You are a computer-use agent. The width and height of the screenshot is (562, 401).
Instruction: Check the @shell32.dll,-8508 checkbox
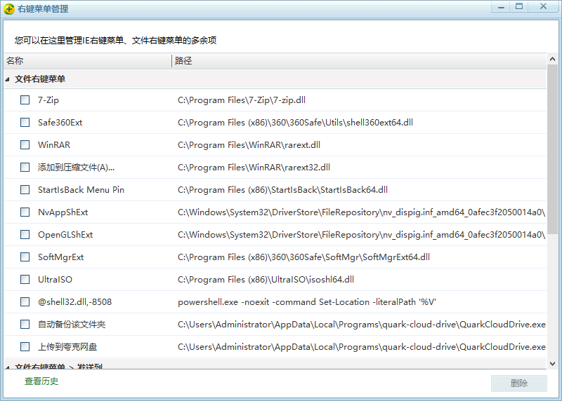(25, 302)
